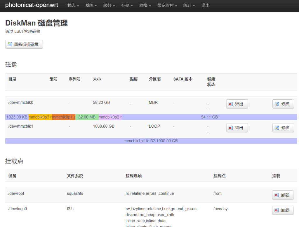Select the orange mmcblk0p1 partition segment
This screenshot has height=227, width=299.
click(64, 117)
